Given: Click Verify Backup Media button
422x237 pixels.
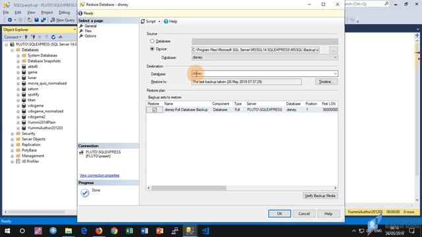Looking at the screenshot, I should (320, 196).
